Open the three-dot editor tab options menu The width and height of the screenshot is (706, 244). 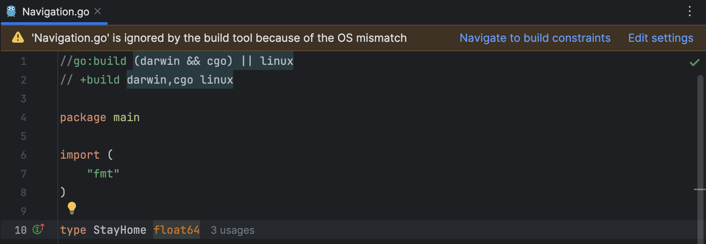[x=690, y=11]
